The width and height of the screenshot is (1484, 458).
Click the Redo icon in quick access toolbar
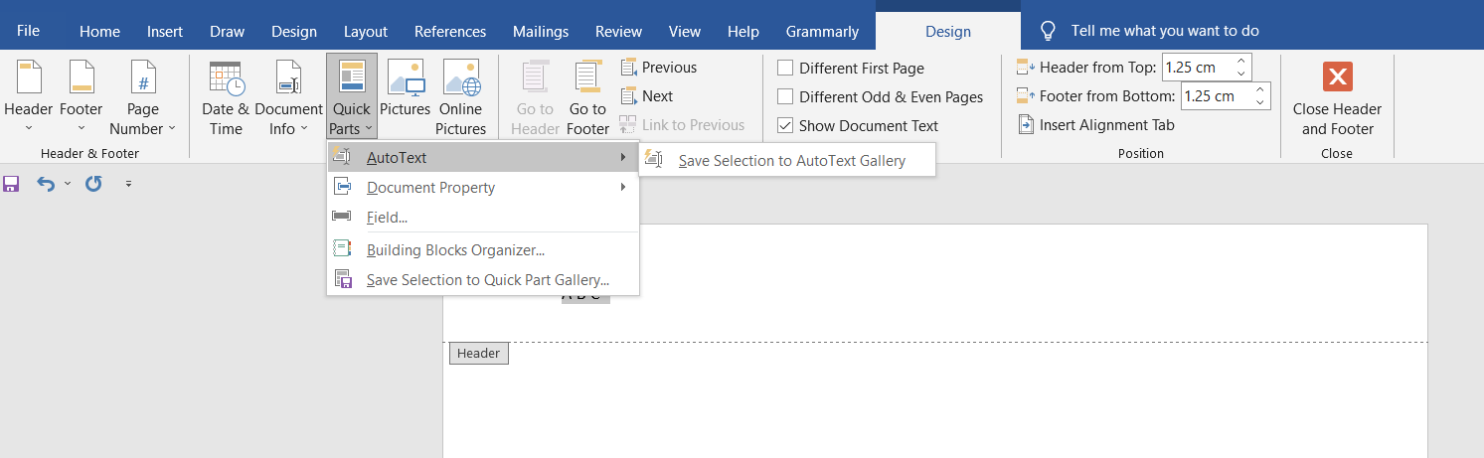click(93, 184)
